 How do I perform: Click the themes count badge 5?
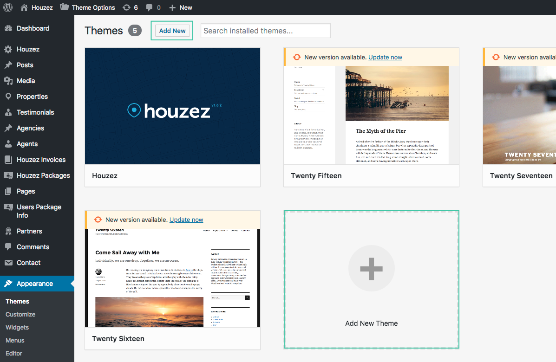[135, 31]
